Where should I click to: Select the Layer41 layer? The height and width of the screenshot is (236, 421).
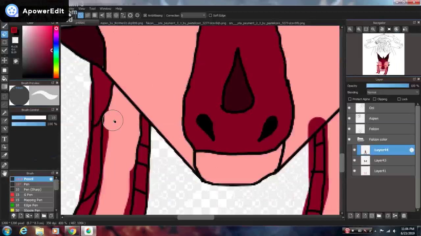386,171
